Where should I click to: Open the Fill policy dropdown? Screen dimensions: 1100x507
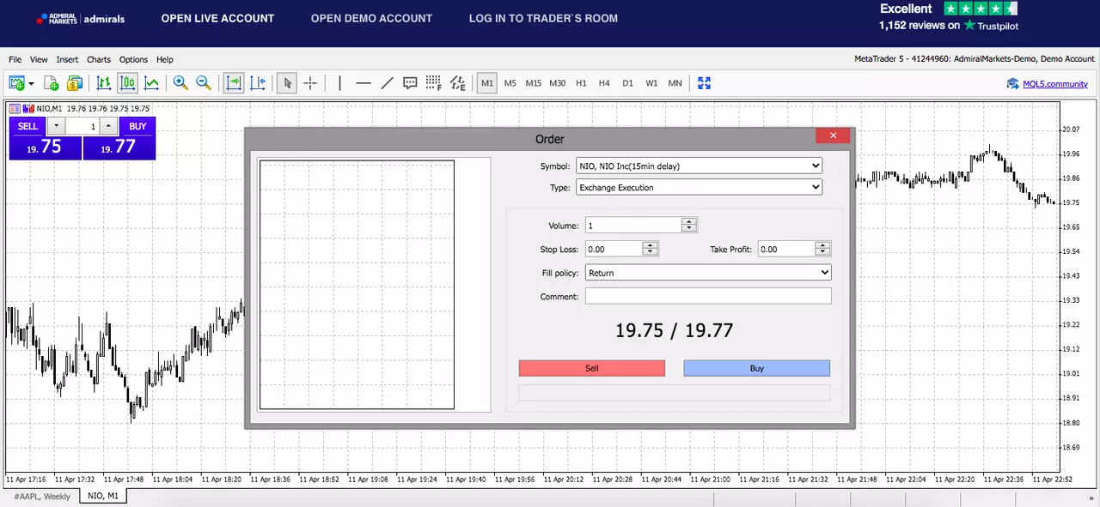tap(708, 273)
